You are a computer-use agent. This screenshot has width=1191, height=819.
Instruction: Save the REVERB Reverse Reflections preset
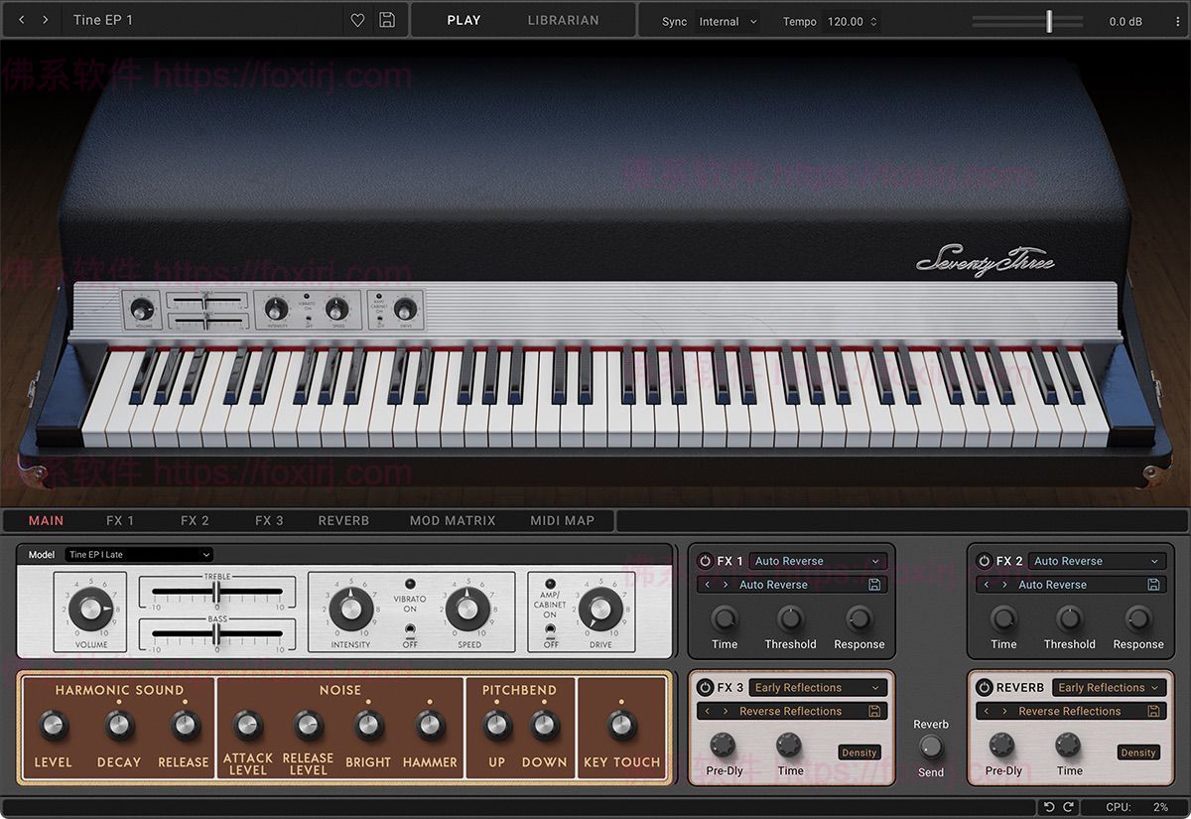1153,711
